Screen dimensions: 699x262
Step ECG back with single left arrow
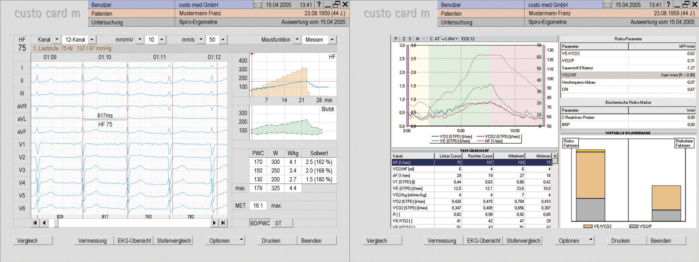(x=44, y=223)
